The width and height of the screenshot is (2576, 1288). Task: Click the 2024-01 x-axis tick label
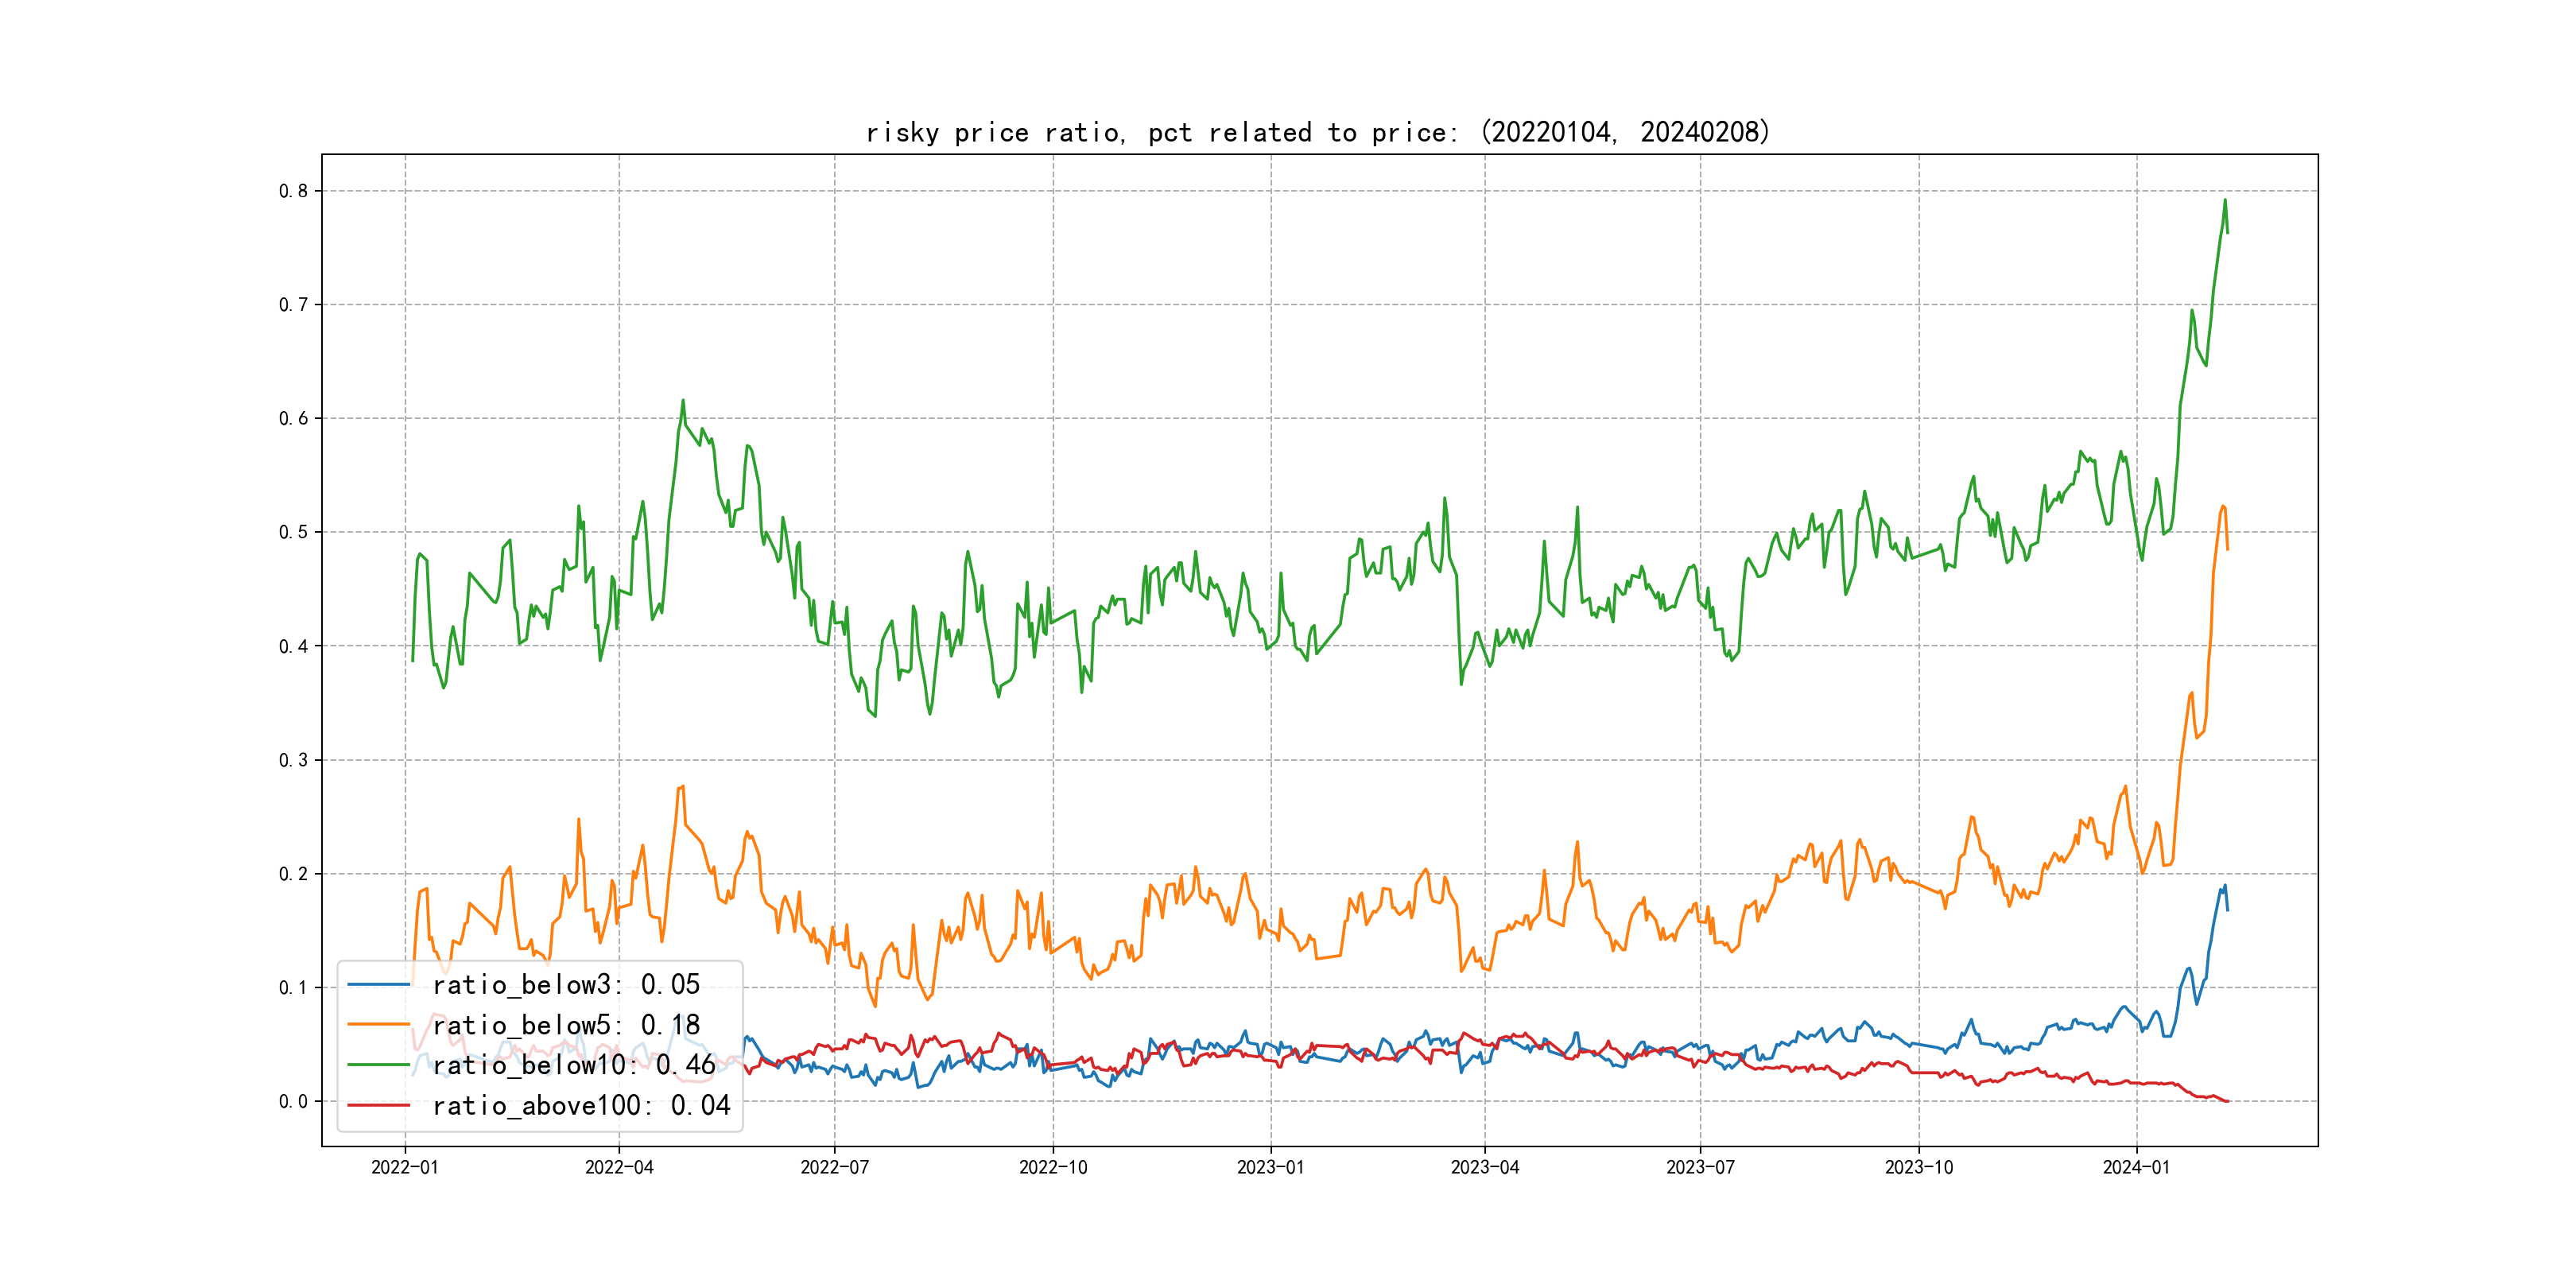pyautogui.click(x=2136, y=1167)
